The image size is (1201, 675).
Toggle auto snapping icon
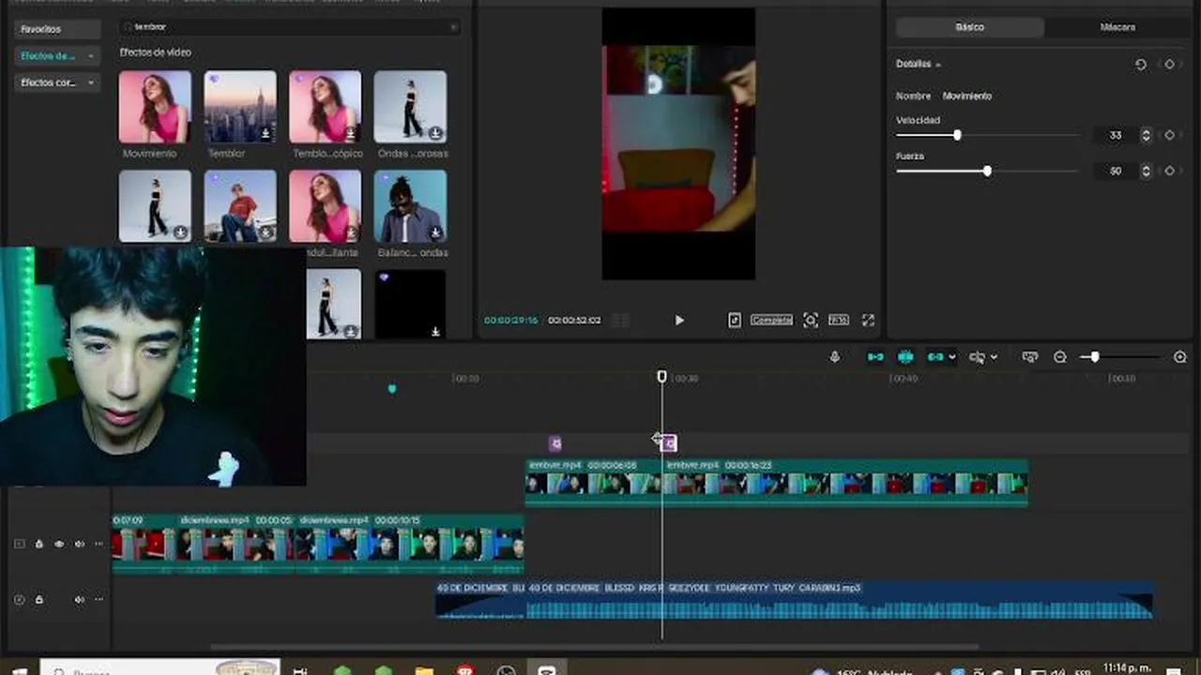coord(905,357)
